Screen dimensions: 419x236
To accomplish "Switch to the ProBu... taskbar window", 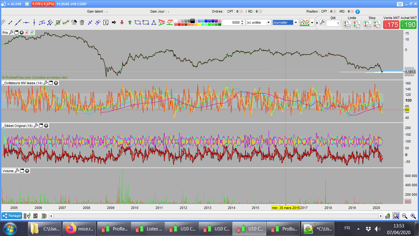I will (283, 229).
